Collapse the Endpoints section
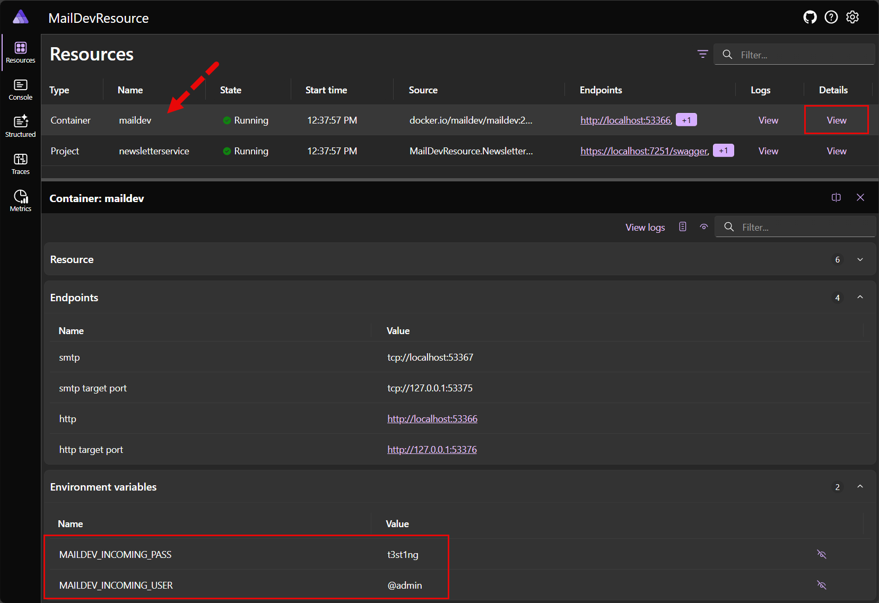 [x=859, y=298]
